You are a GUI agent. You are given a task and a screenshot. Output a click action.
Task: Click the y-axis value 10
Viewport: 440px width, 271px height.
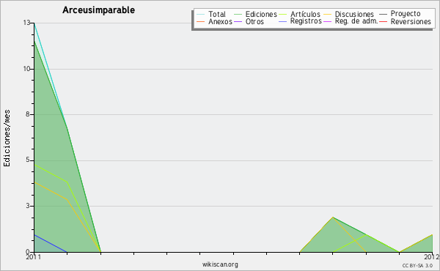pyautogui.click(x=26, y=69)
